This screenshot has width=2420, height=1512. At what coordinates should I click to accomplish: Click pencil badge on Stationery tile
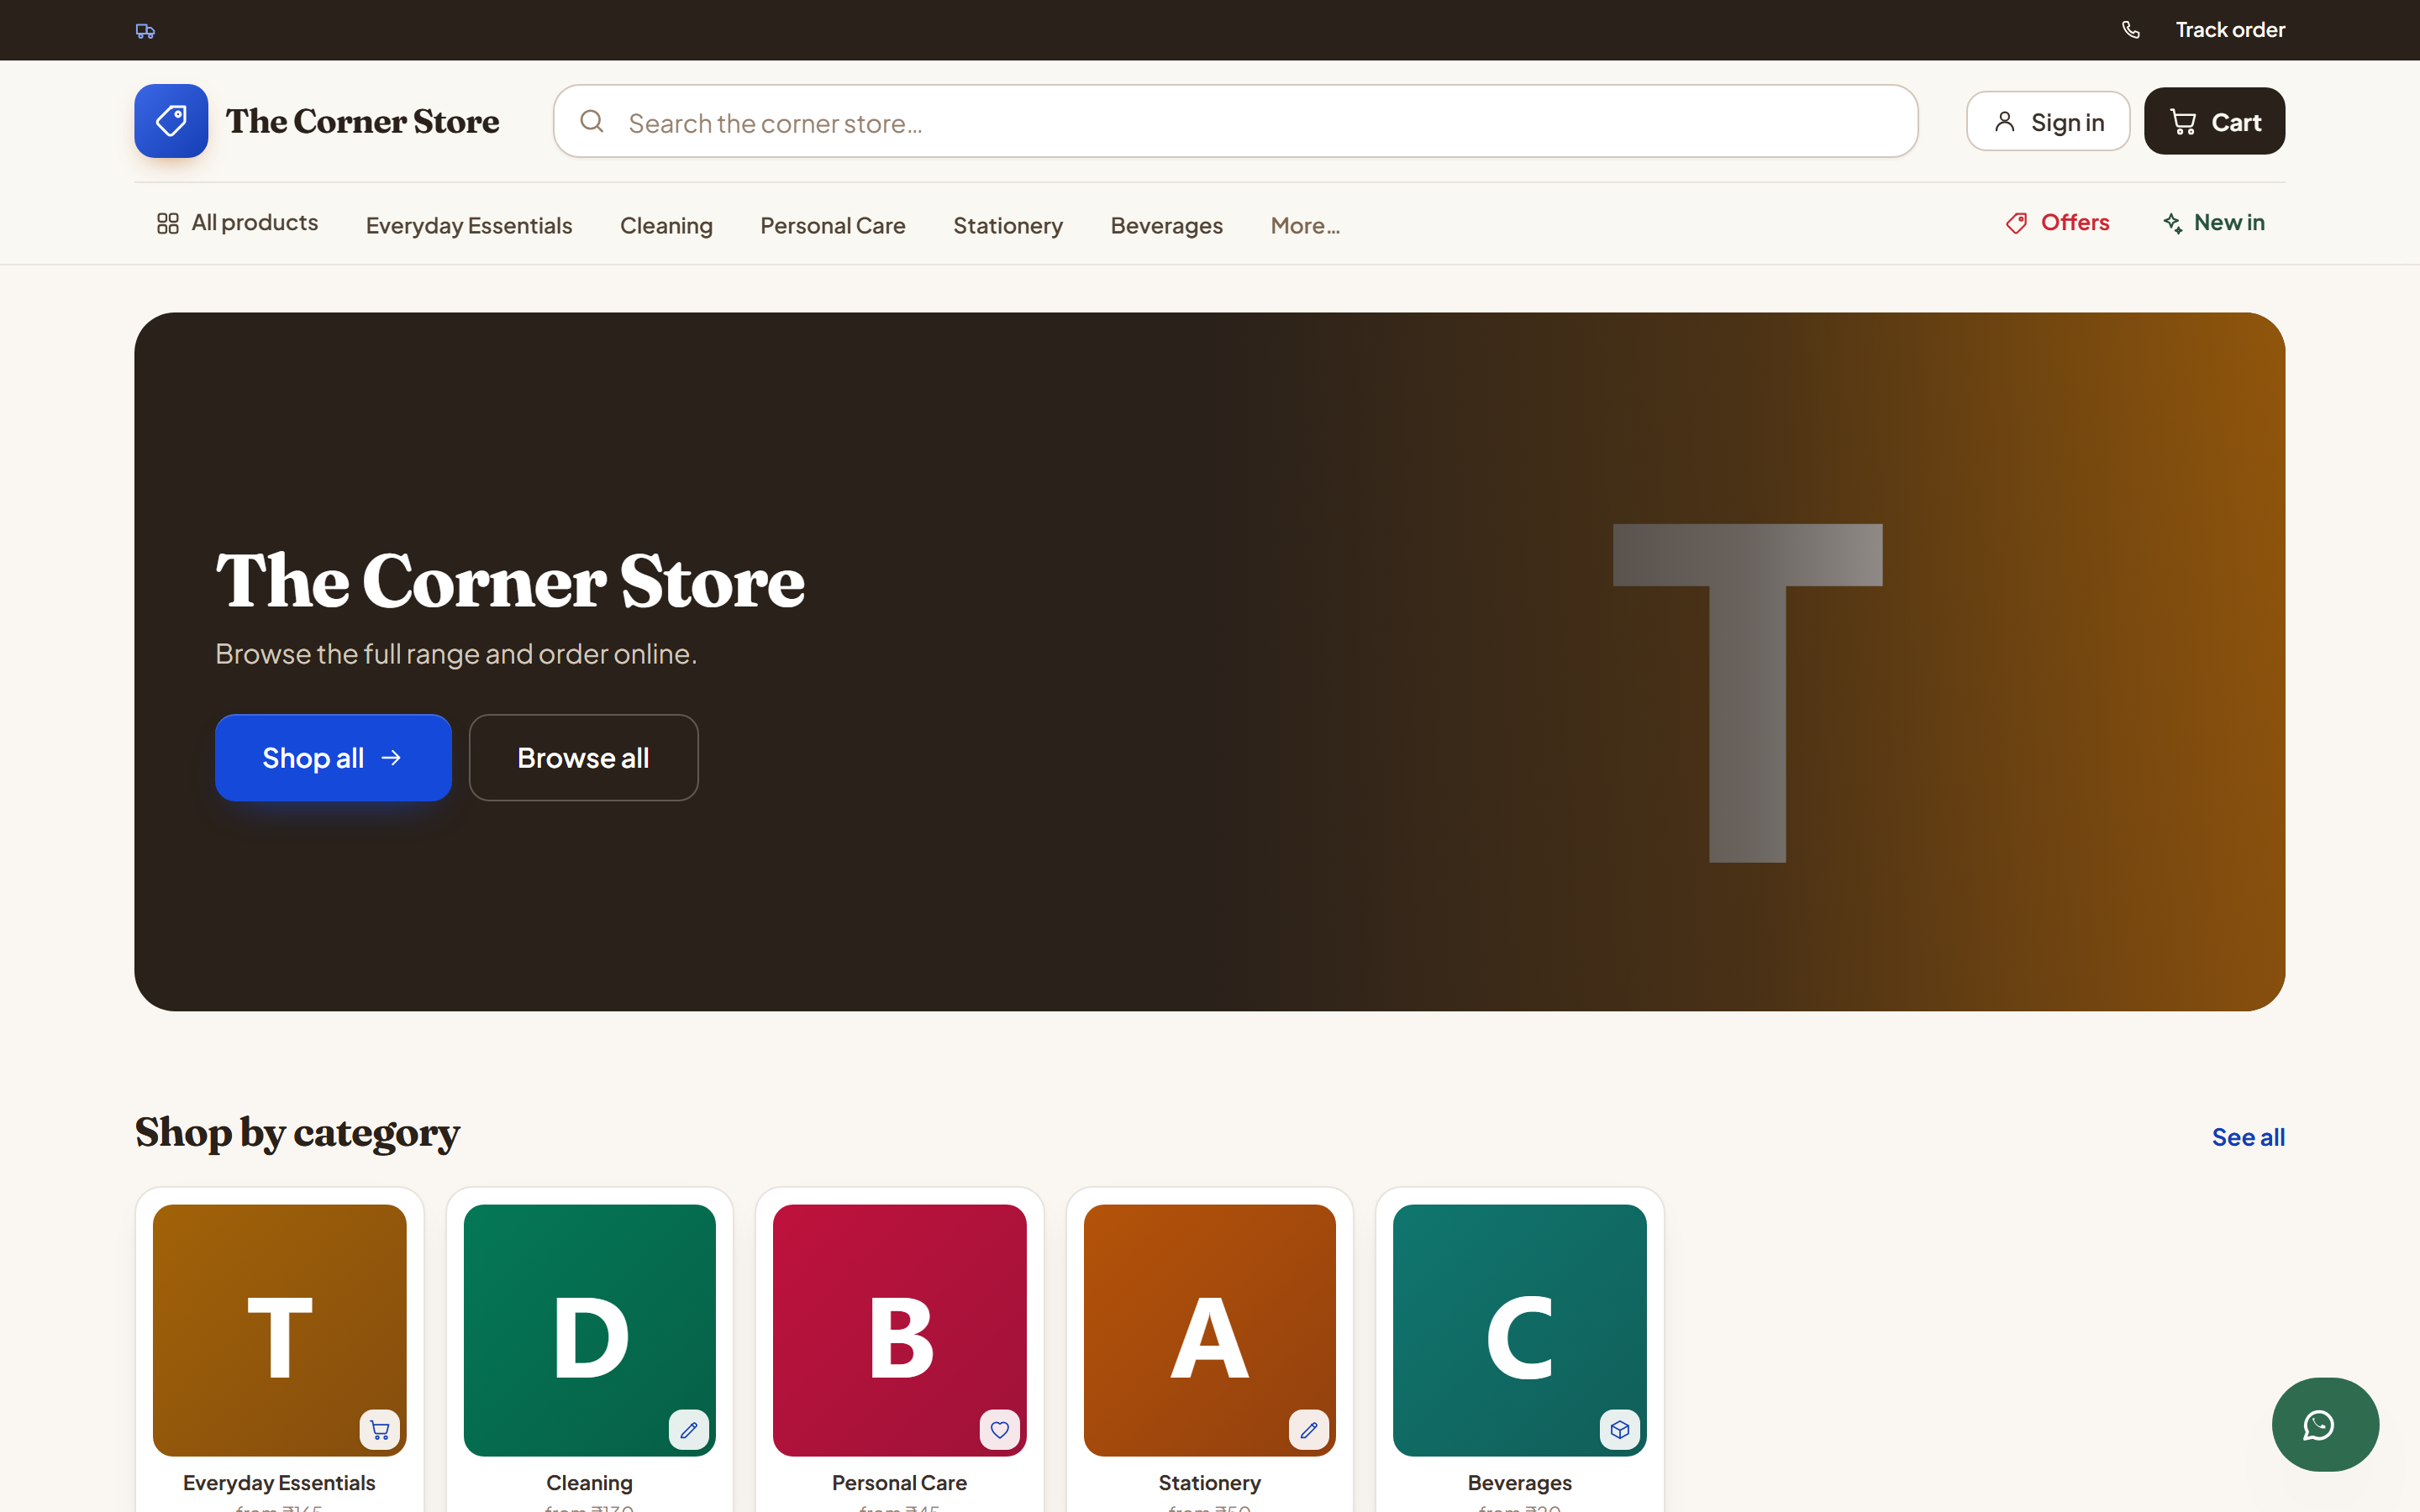coord(1309,1429)
